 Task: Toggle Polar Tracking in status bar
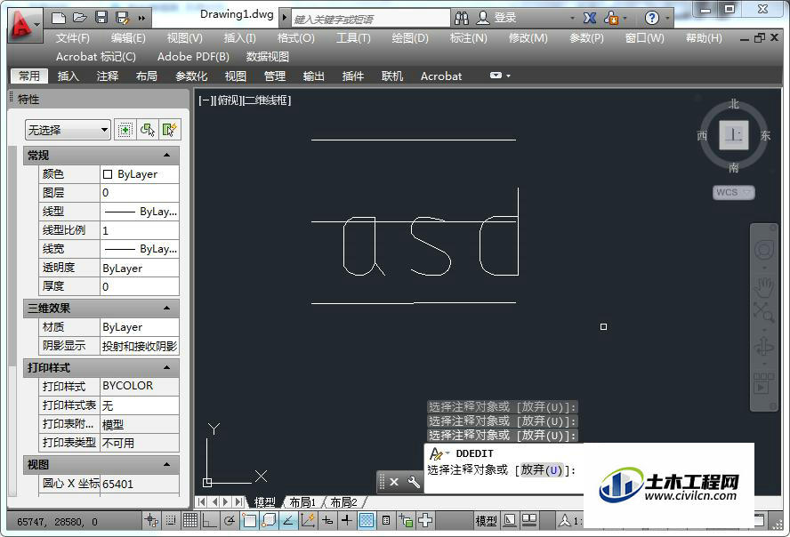(230, 521)
